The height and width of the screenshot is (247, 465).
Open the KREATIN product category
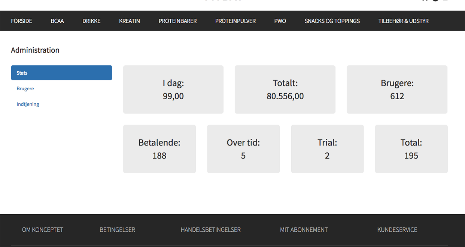tap(130, 21)
